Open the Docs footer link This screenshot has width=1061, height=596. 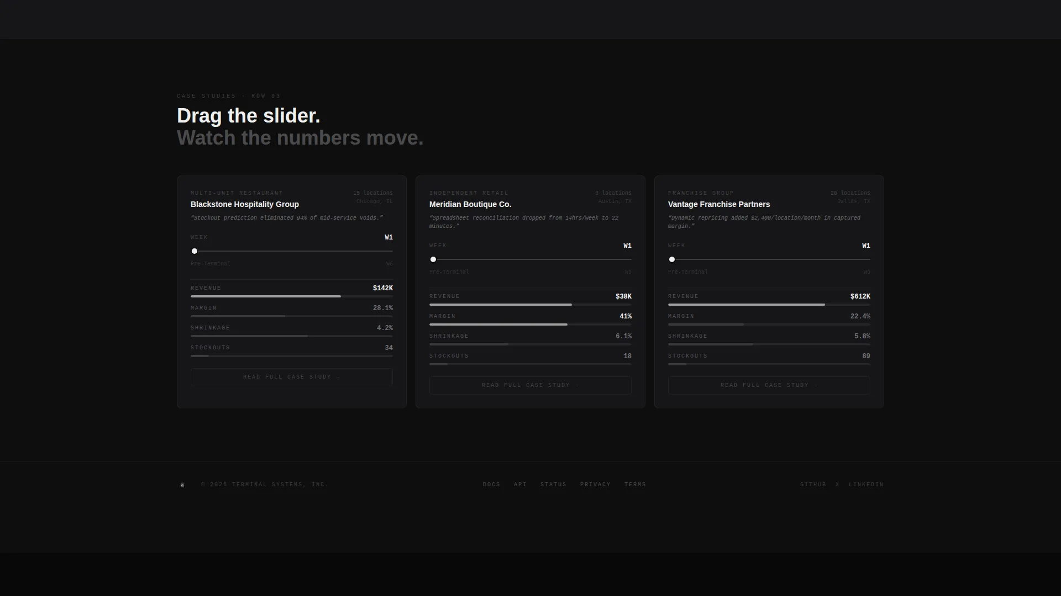[x=491, y=485]
